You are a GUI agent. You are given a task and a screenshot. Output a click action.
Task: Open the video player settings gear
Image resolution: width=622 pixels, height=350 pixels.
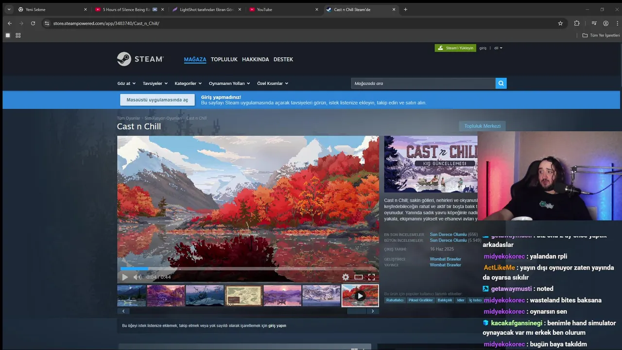pos(346,277)
